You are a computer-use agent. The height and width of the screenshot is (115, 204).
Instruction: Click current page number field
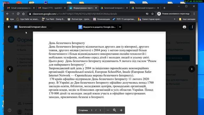[x=91, y=110]
